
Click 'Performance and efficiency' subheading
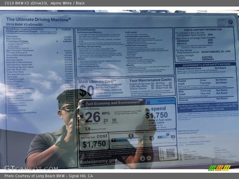(x=89, y=32)
